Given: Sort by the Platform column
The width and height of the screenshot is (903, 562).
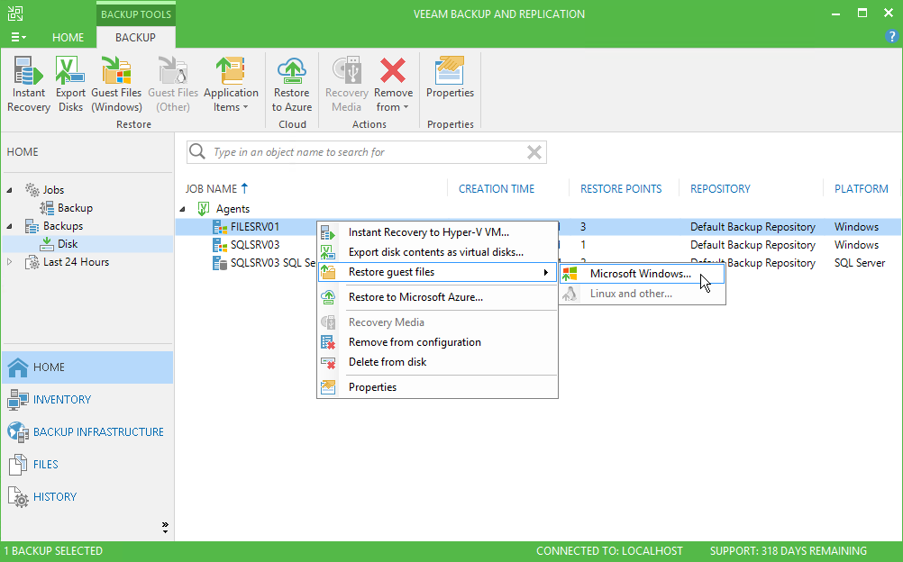Looking at the screenshot, I should click(861, 189).
